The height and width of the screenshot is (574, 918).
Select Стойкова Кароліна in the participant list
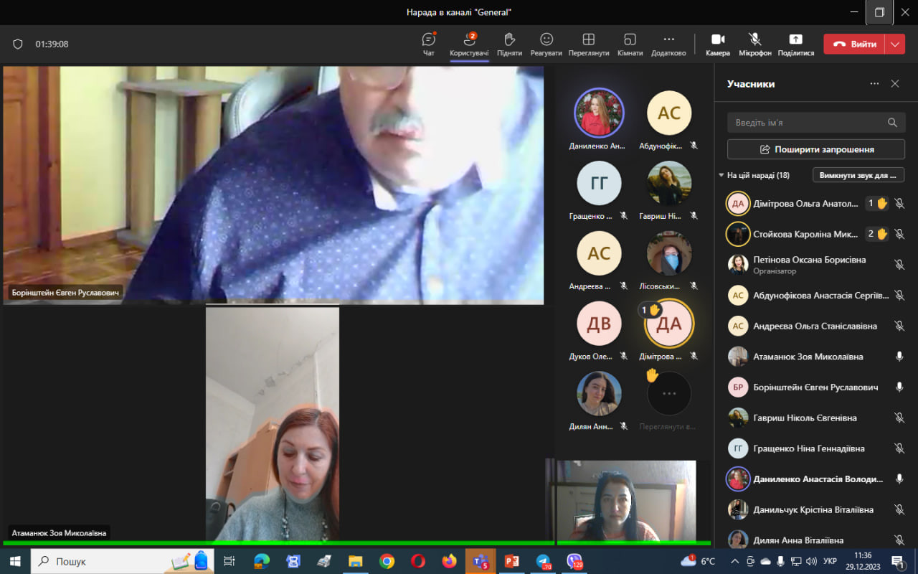pos(816,234)
